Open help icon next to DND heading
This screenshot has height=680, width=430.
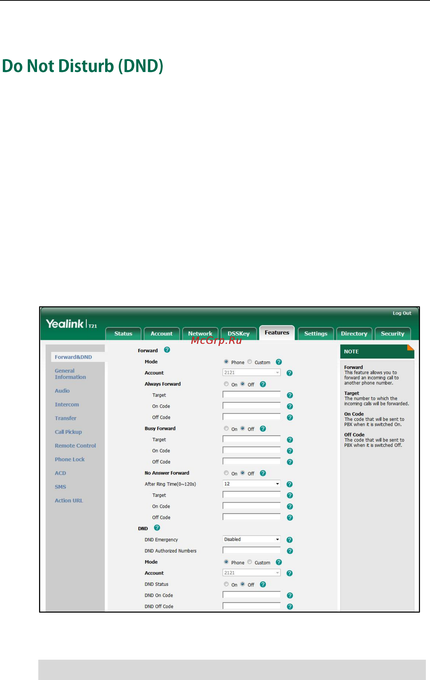click(x=157, y=528)
